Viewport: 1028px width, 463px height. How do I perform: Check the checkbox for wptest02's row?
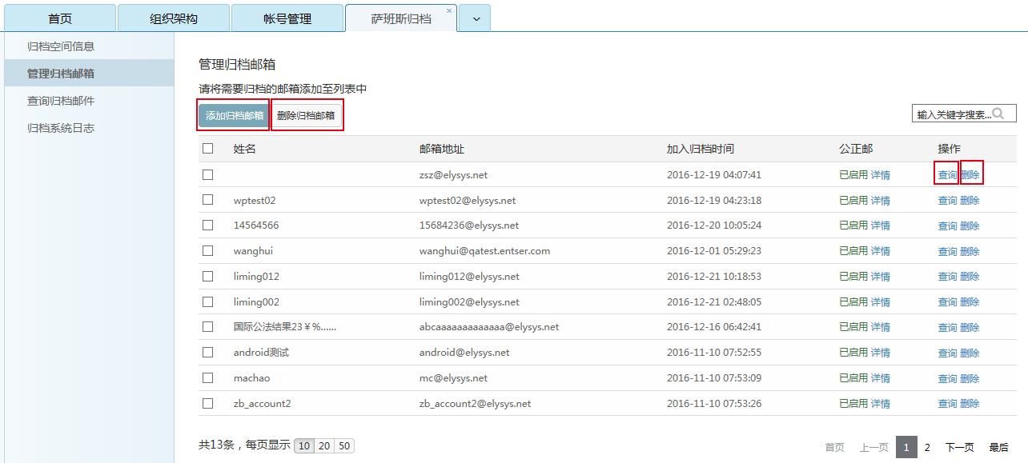208,200
